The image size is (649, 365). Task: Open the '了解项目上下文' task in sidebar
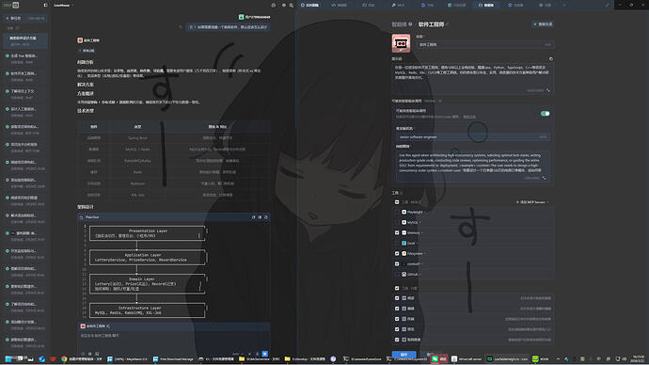(x=24, y=93)
